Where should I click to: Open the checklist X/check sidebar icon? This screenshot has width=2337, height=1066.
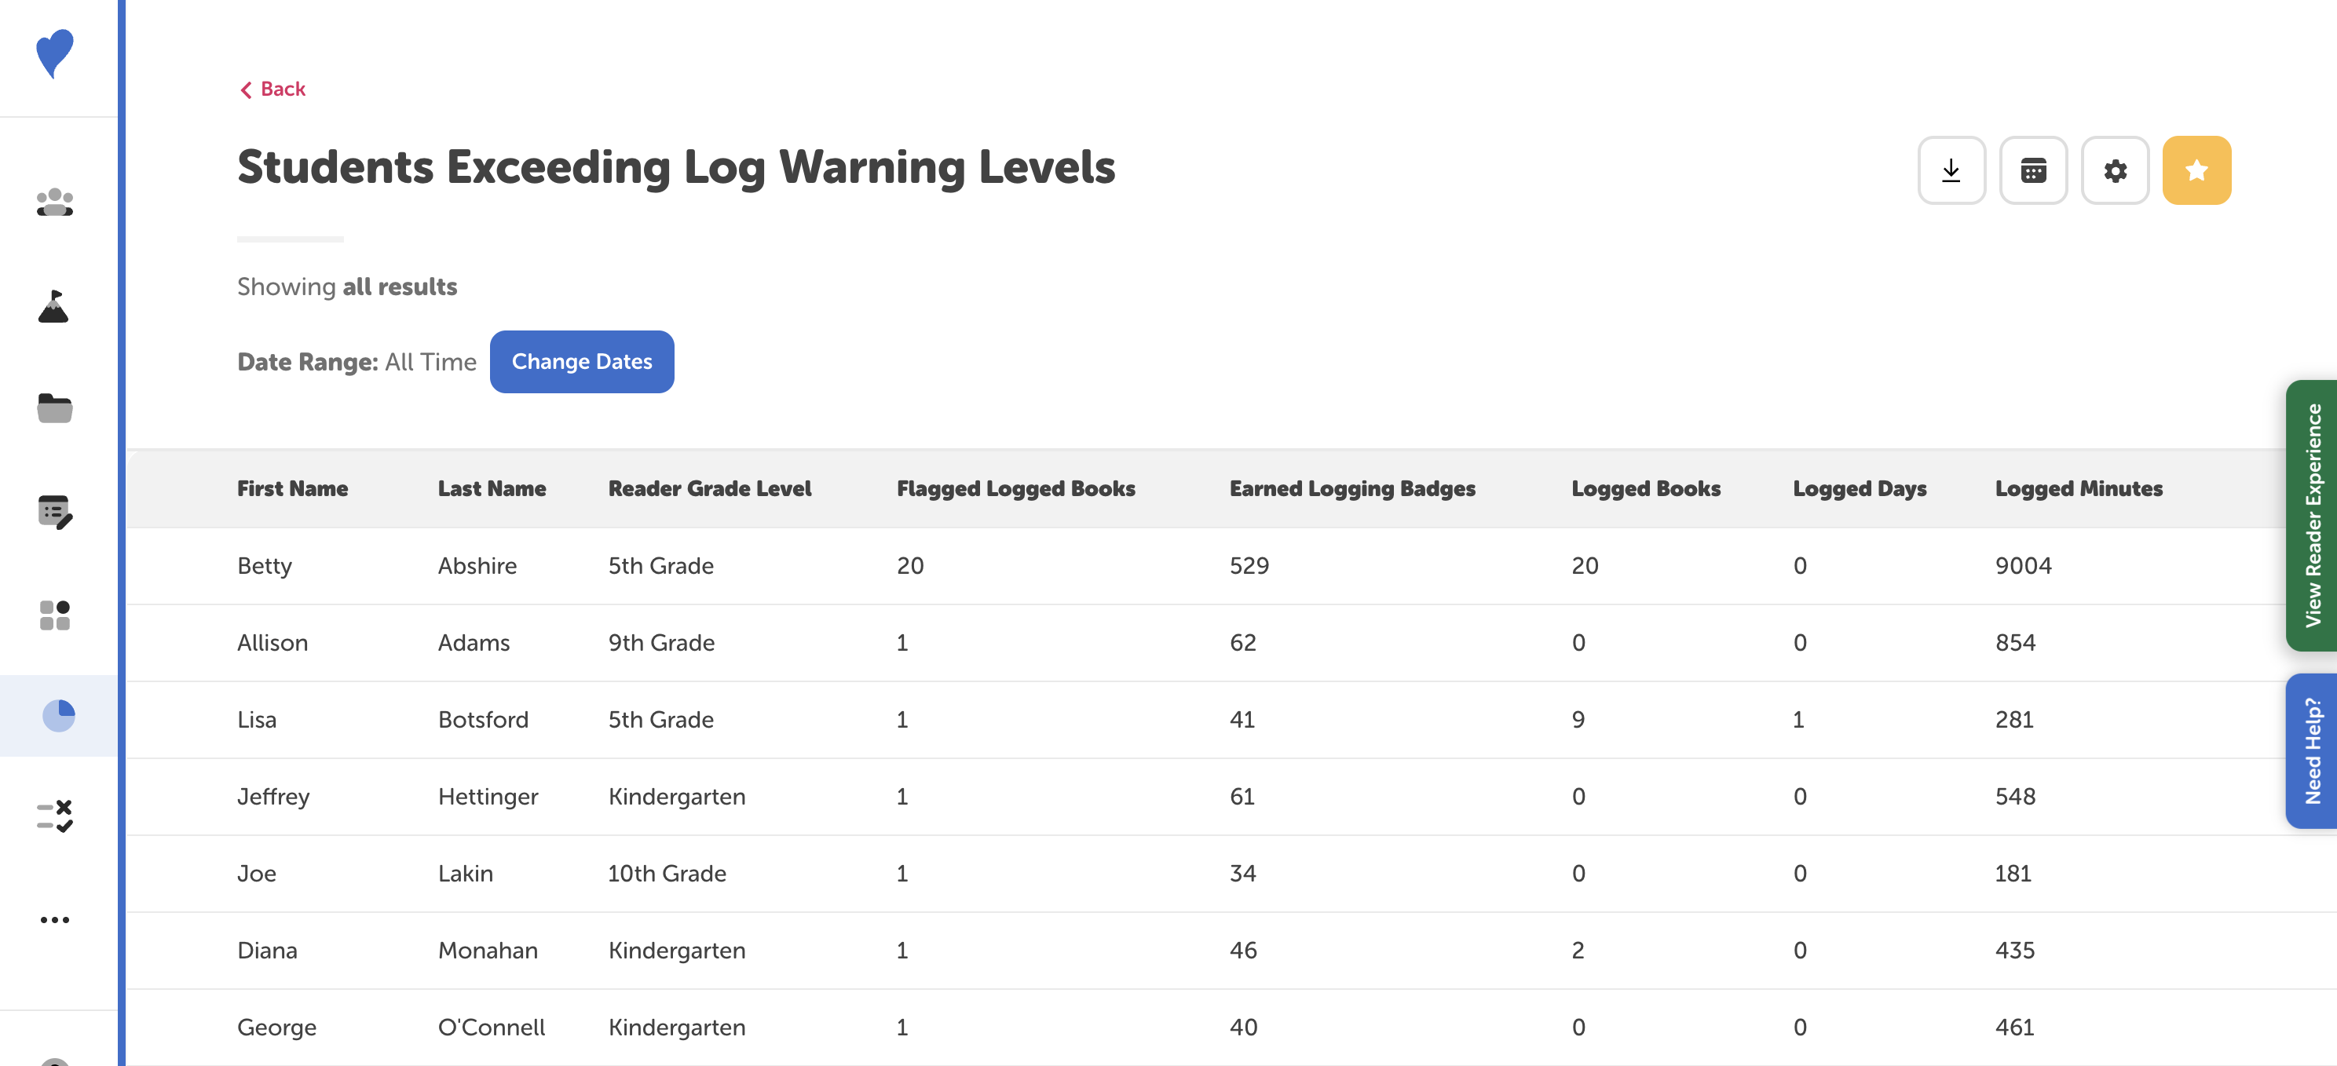click(54, 816)
